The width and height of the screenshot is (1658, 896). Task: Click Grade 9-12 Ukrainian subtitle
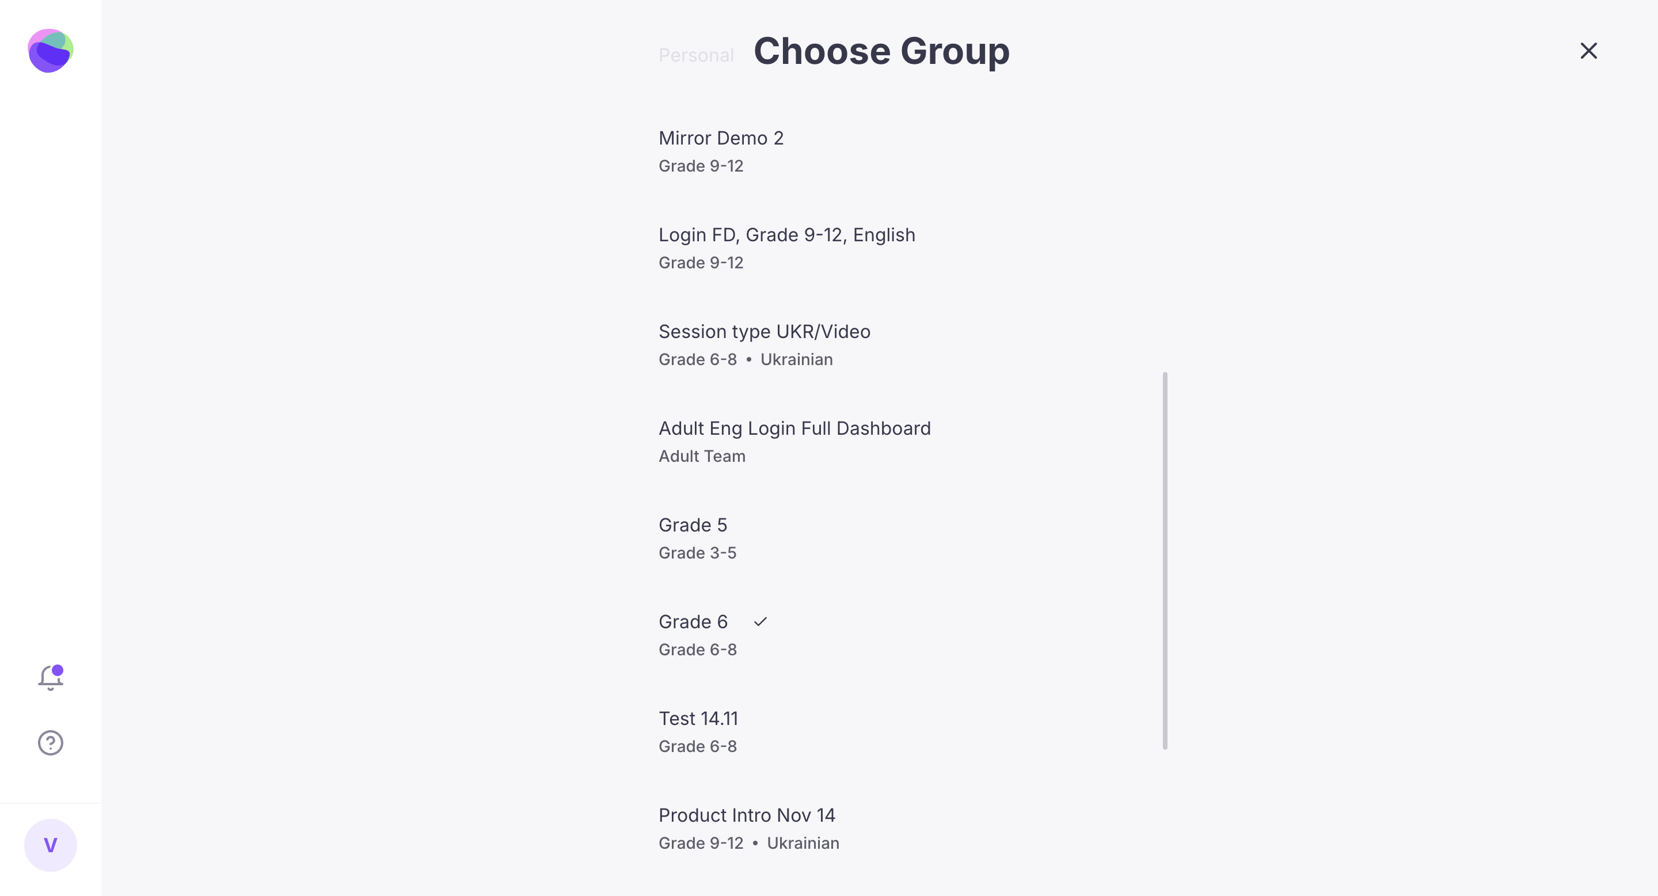(748, 843)
